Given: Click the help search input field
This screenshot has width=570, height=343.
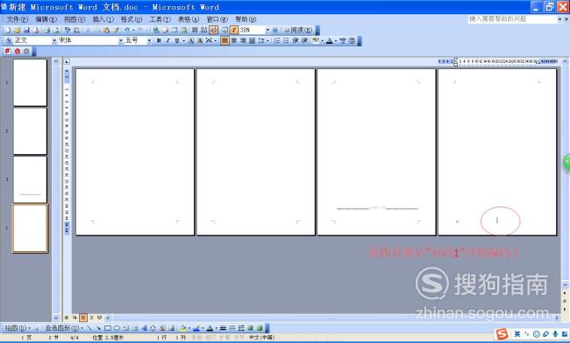Looking at the screenshot, I should click(512, 19).
